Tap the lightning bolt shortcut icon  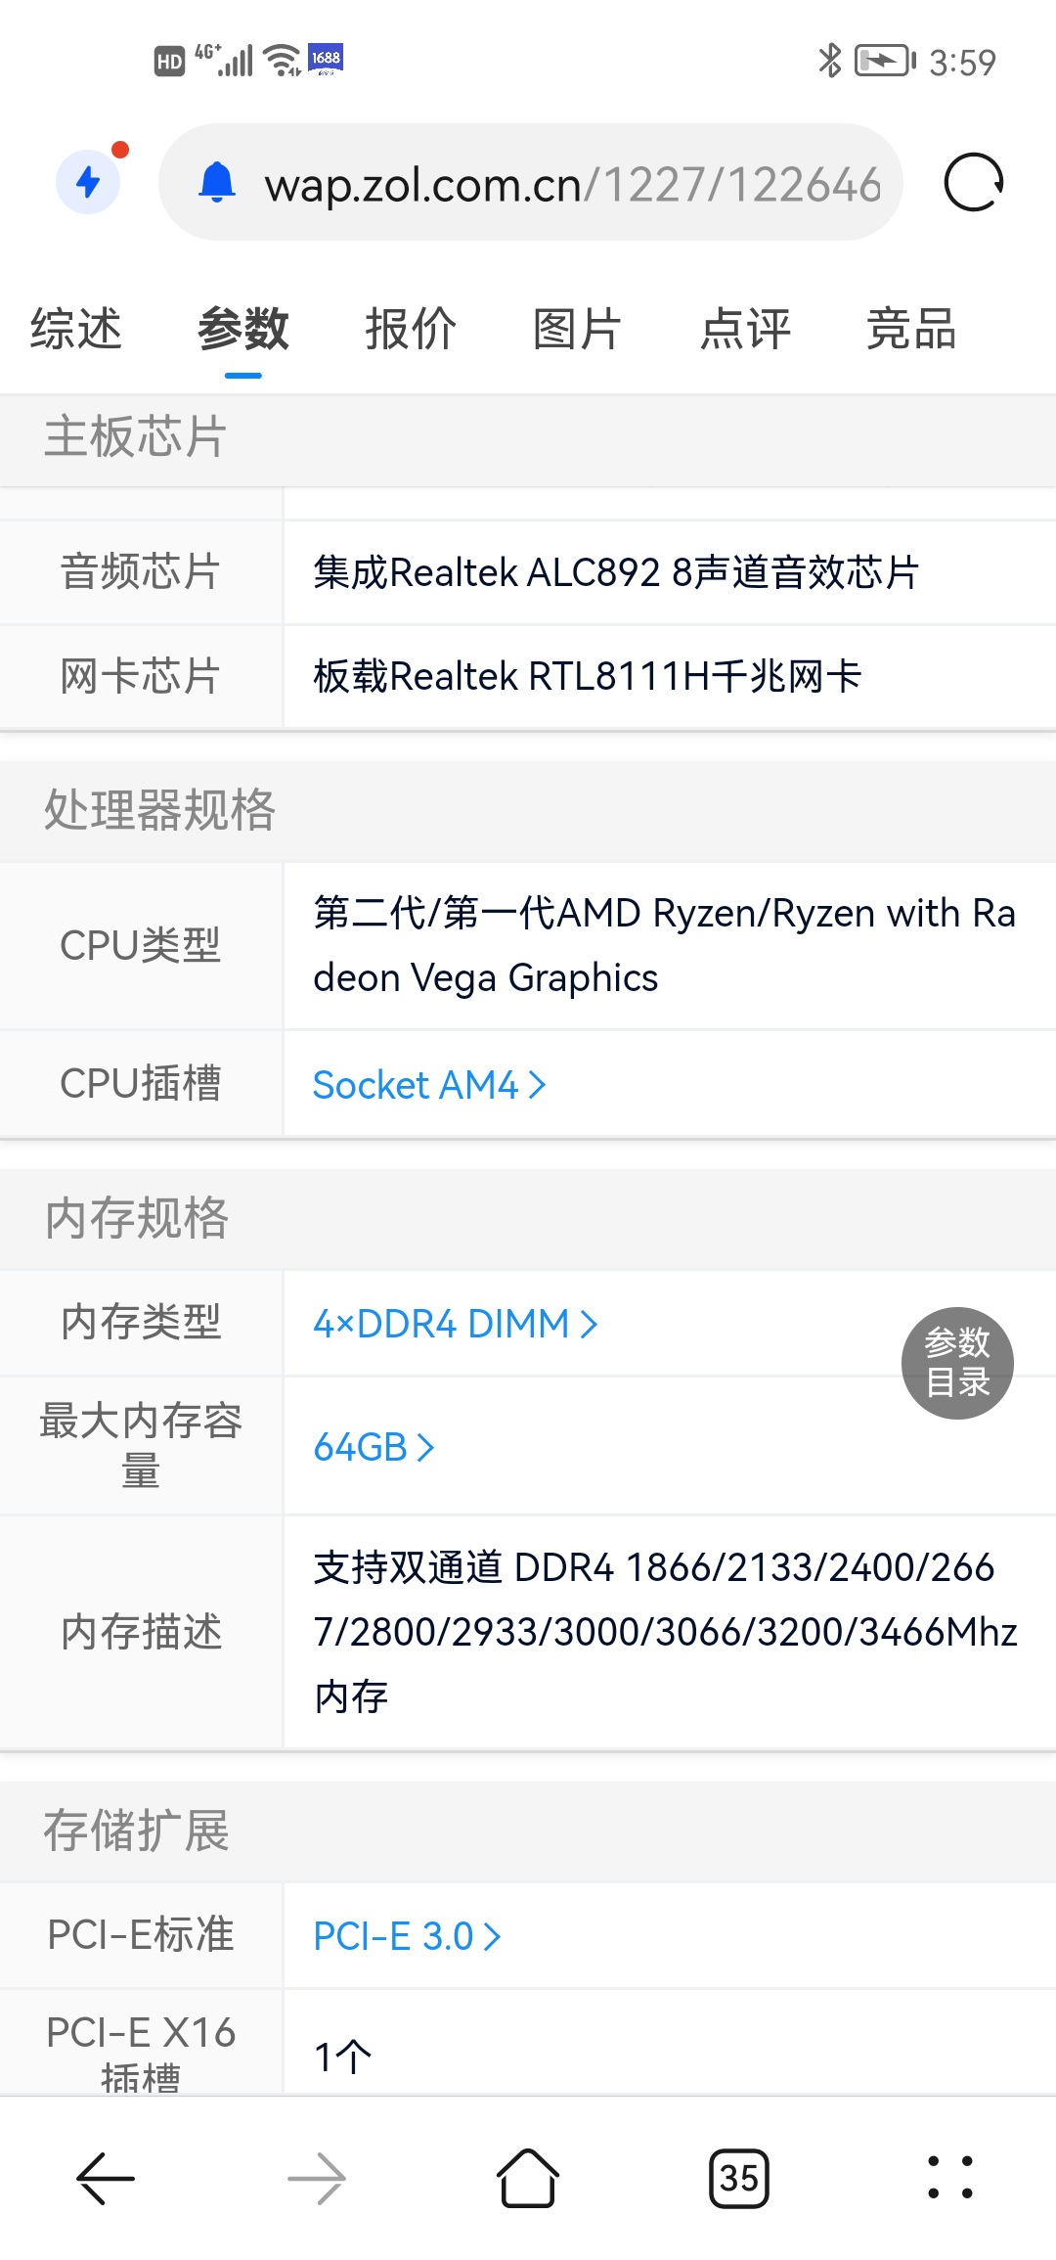(x=88, y=182)
